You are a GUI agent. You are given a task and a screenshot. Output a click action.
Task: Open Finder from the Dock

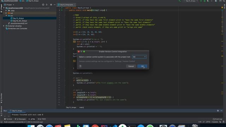31,126
